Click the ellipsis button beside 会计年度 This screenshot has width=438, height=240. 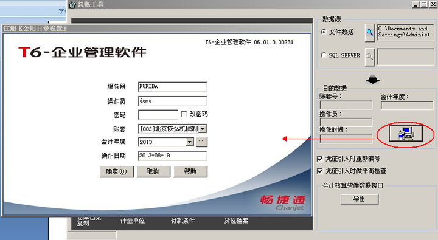(x=202, y=142)
